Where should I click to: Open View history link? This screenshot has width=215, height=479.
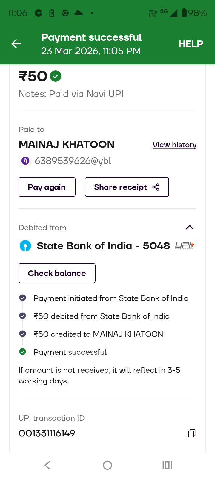click(174, 145)
